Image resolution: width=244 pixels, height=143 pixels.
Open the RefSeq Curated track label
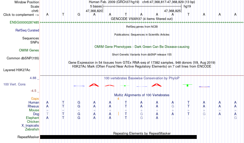(x=27, y=30)
